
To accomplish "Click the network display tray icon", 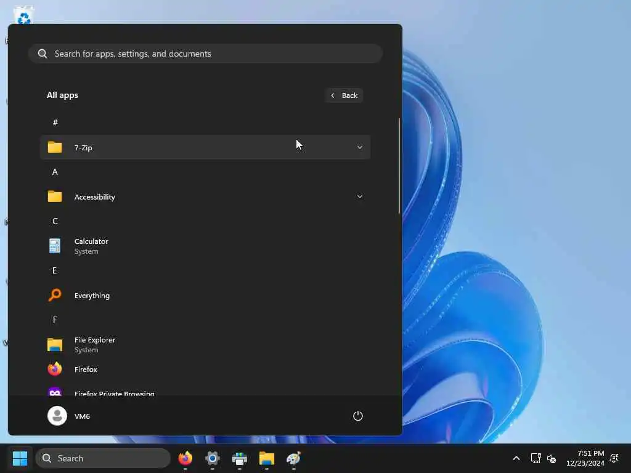I will coord(535,458).
